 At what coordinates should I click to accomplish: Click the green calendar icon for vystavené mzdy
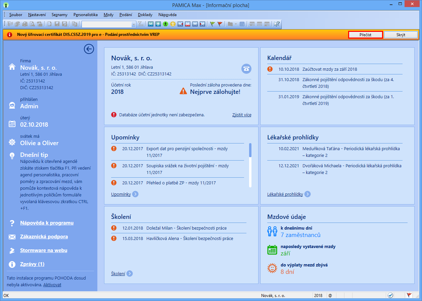coord(272,250)
